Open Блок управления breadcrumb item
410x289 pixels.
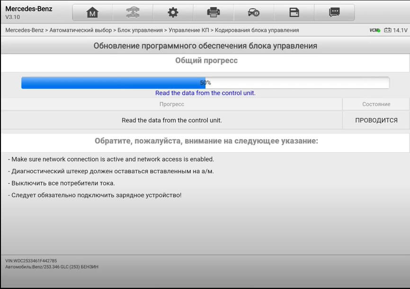coord(140,30)
